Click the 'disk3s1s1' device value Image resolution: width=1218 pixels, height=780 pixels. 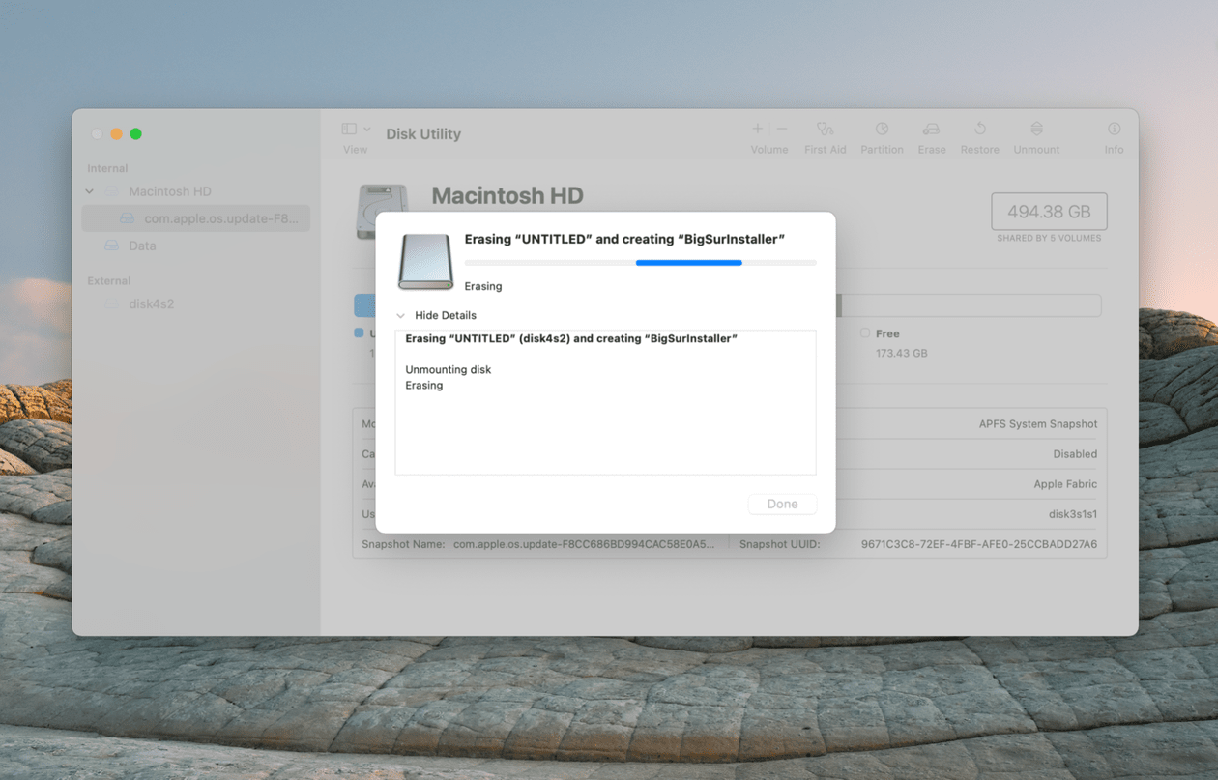1073,514
